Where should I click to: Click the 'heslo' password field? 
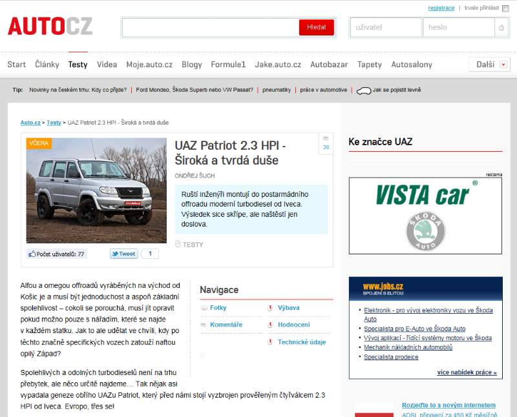click(x=459, y=27)
